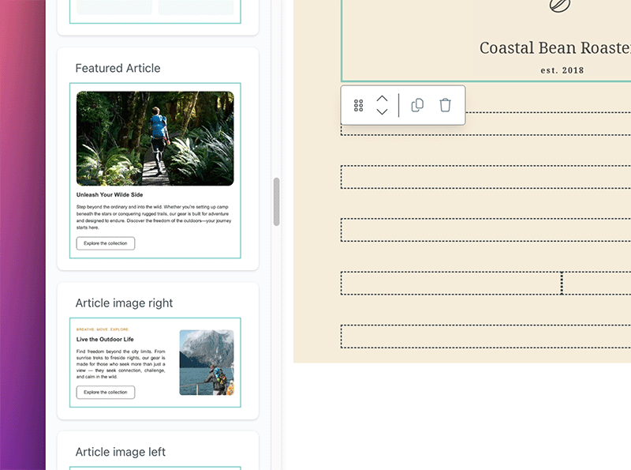Screen dimensions: 631x470
Task: Click the template panel vertical scrollbar
Action: [276, 201]
